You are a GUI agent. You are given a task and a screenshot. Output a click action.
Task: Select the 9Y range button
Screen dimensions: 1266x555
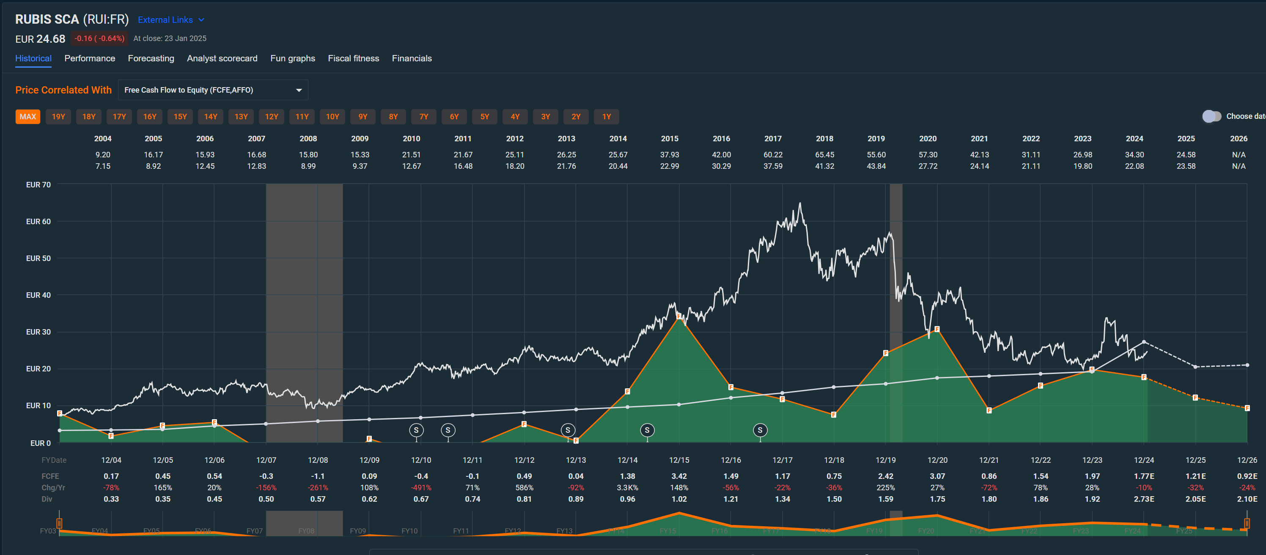tap(363, 116)
